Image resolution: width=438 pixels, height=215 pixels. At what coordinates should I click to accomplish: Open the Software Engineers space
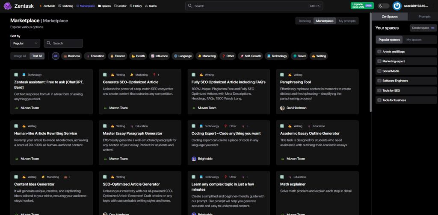coord(406,81)
